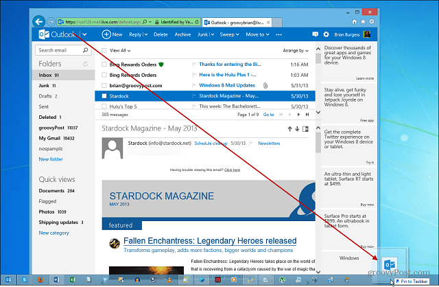Check the Stardock message checkbox

(104, 96)
